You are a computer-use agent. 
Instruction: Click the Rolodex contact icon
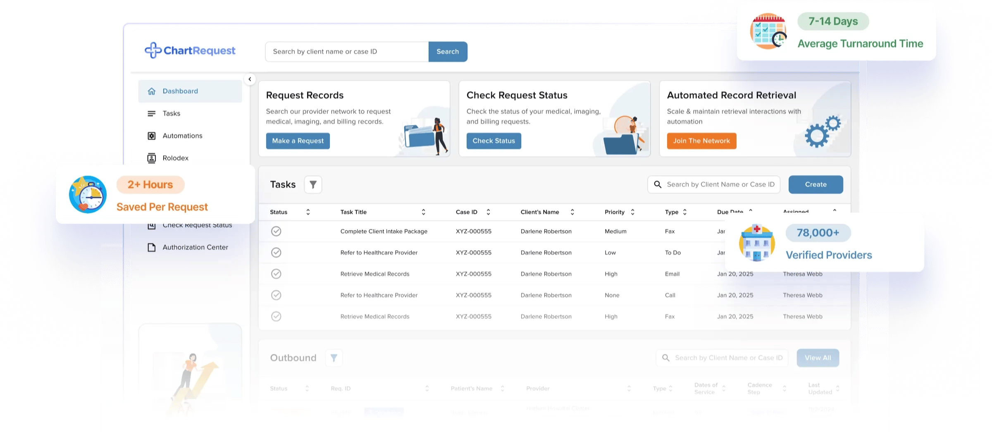pos(152,158)
